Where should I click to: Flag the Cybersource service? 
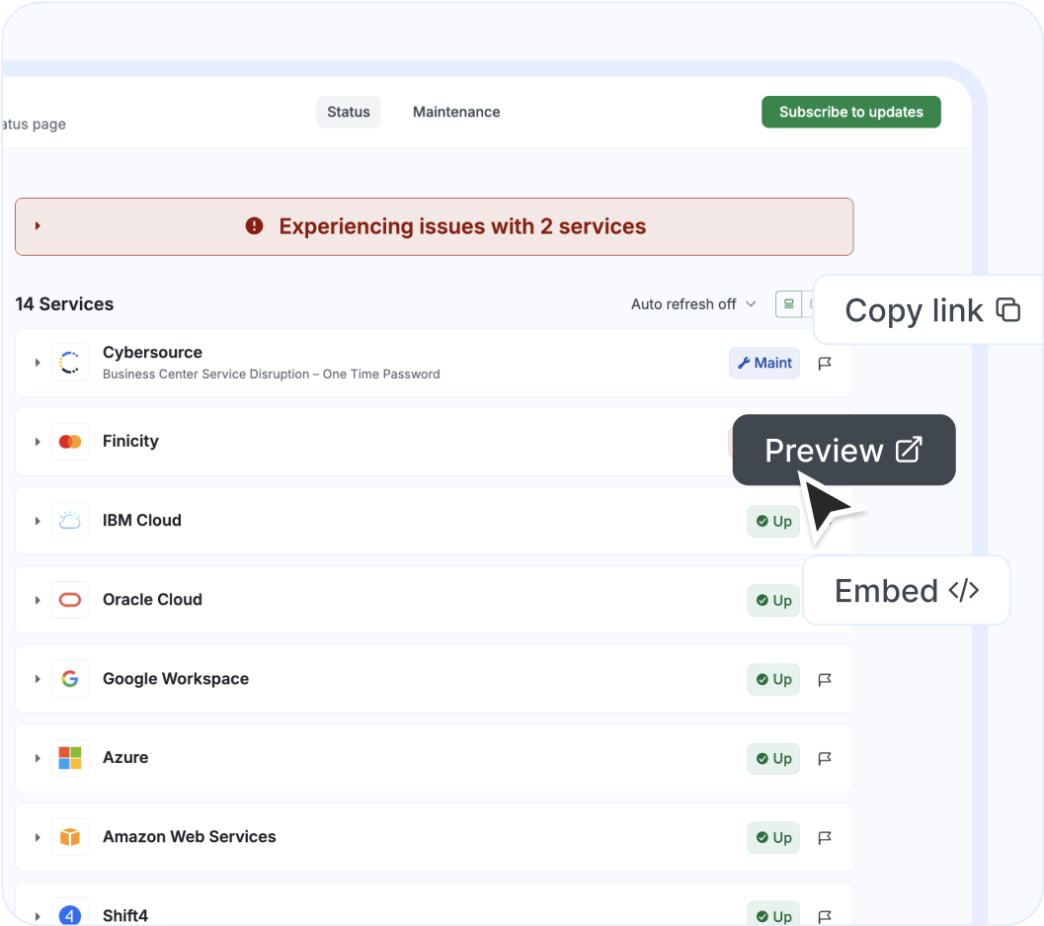pos(826,363)
